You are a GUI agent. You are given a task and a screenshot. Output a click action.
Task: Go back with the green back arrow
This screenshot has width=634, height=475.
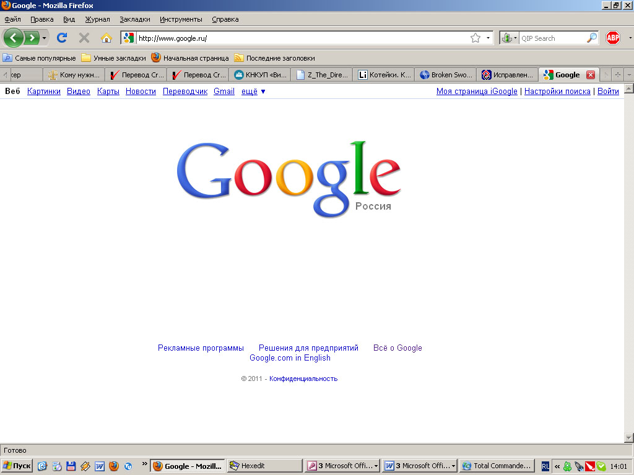pos(14,38)
